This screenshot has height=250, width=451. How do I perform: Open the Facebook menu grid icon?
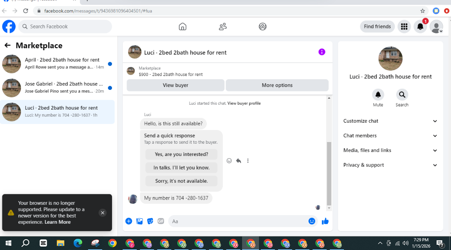coord(404,27)
